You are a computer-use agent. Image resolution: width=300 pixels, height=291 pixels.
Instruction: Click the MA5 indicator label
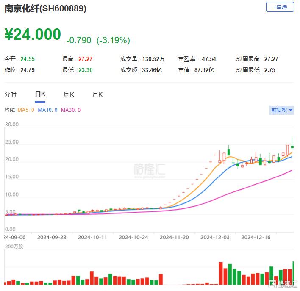pos(26,110)
